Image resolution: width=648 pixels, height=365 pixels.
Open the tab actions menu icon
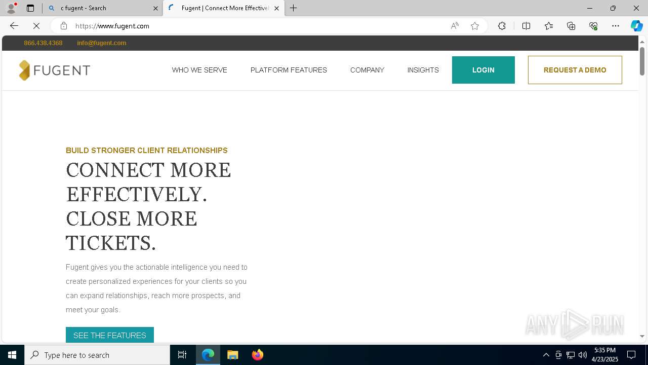click(30, 8)
